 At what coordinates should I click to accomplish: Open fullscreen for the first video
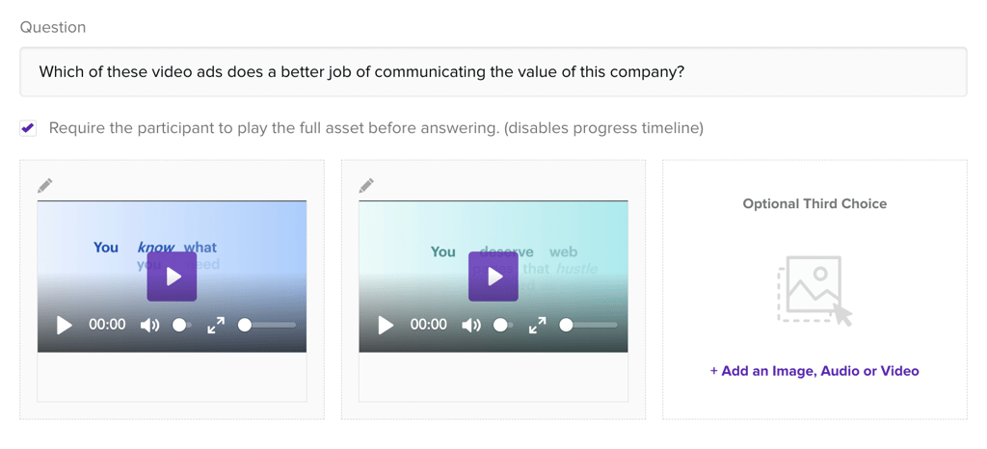[216, 325]
